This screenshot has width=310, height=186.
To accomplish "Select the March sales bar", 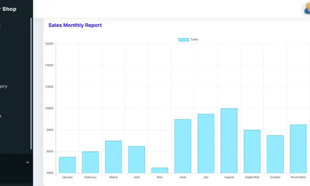I will click(113, 157).
